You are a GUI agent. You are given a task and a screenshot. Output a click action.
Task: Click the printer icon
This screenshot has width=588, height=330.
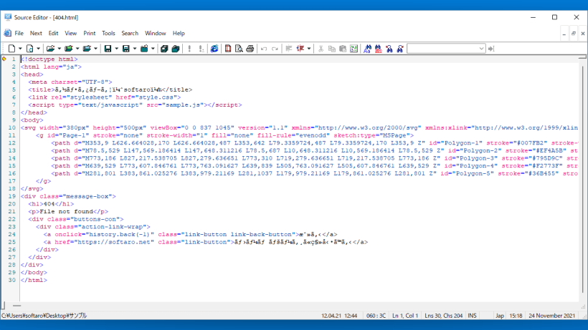point(250,49)
